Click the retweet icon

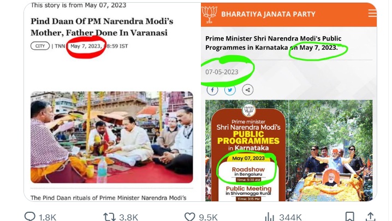(x=109, y=217)
